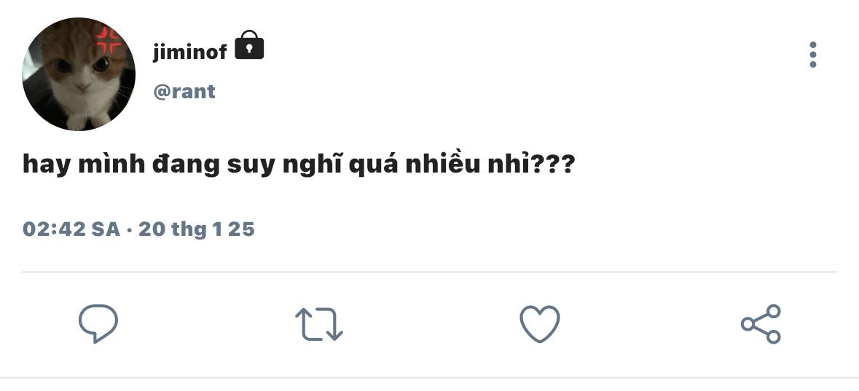Click the padlock icon beside jiminof
Viewport: 859px width, 391px height.
click(249, 45)
